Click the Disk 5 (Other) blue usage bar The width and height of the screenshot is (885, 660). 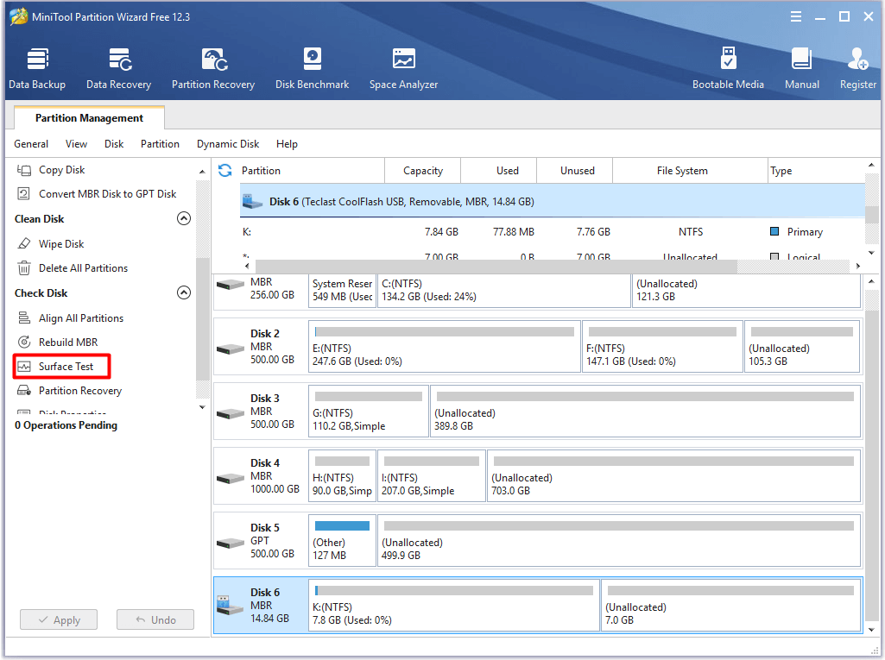tap(342, 525)
